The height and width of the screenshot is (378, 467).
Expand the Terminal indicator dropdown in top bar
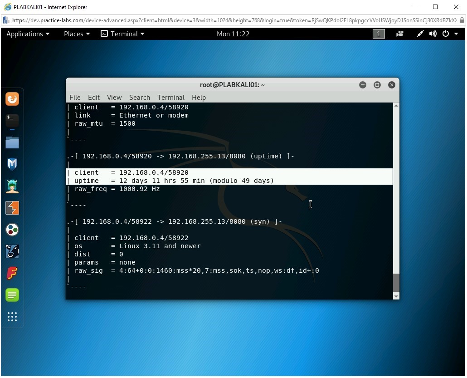coord(122,34)
